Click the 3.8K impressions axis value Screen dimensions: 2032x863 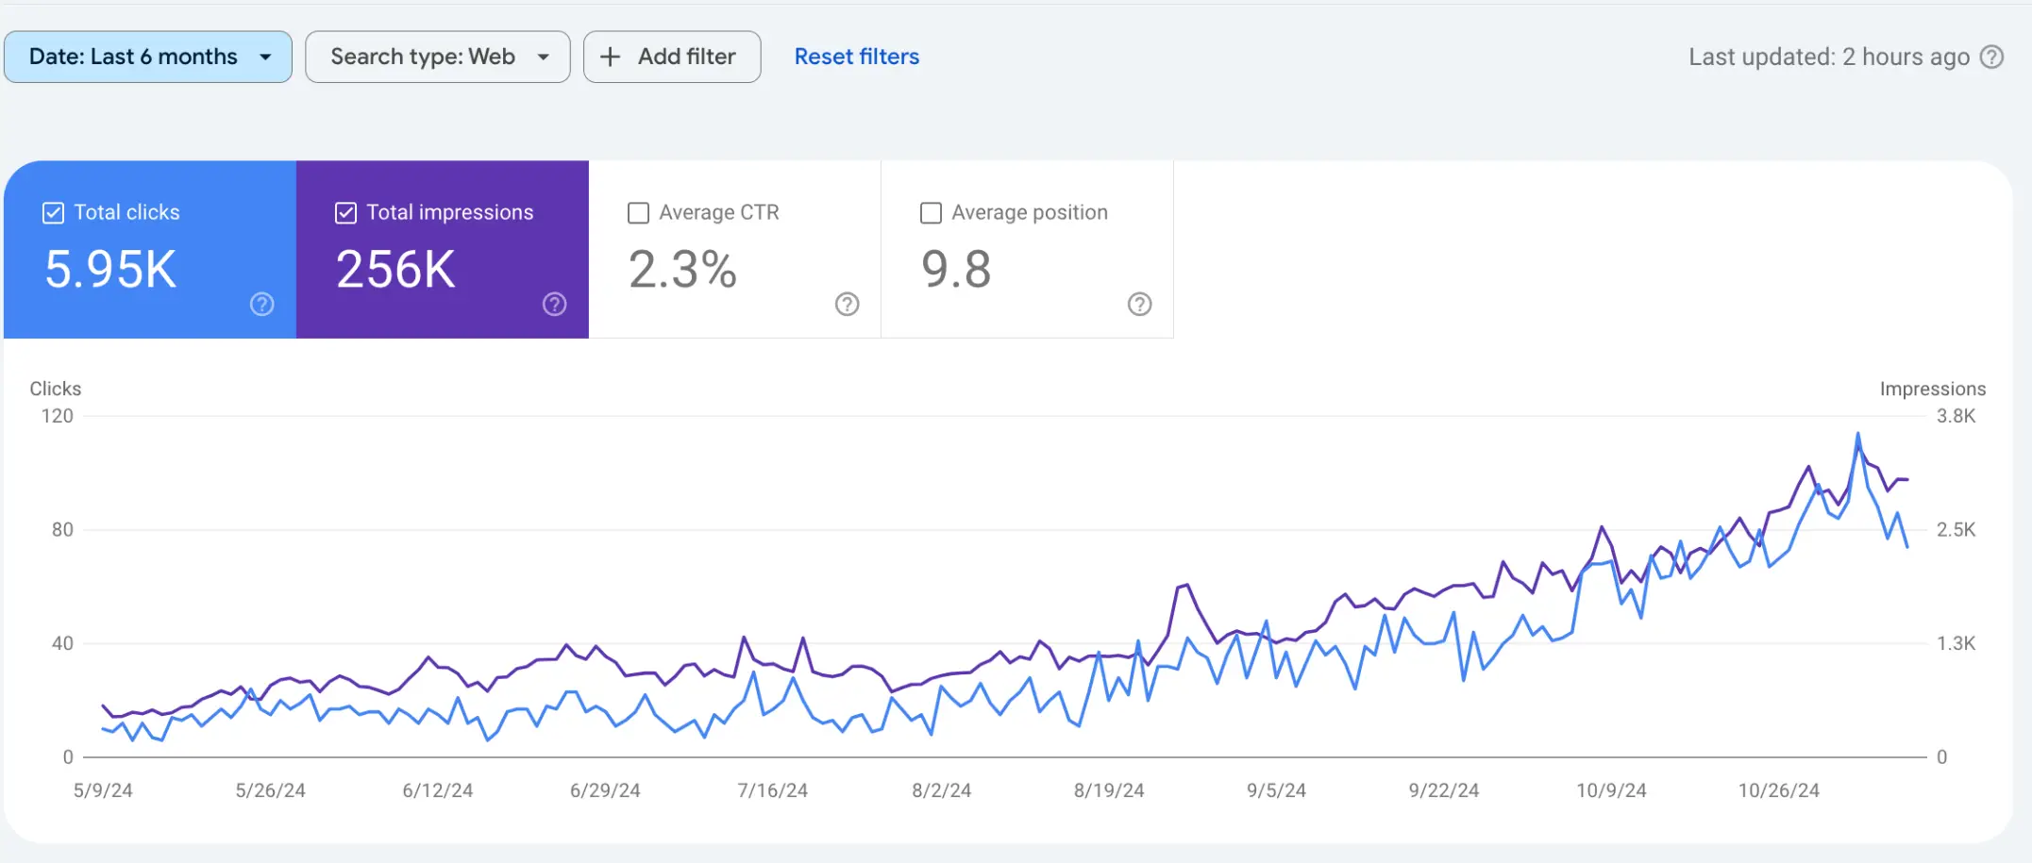pyautogui.click(x=1956, y=416)
